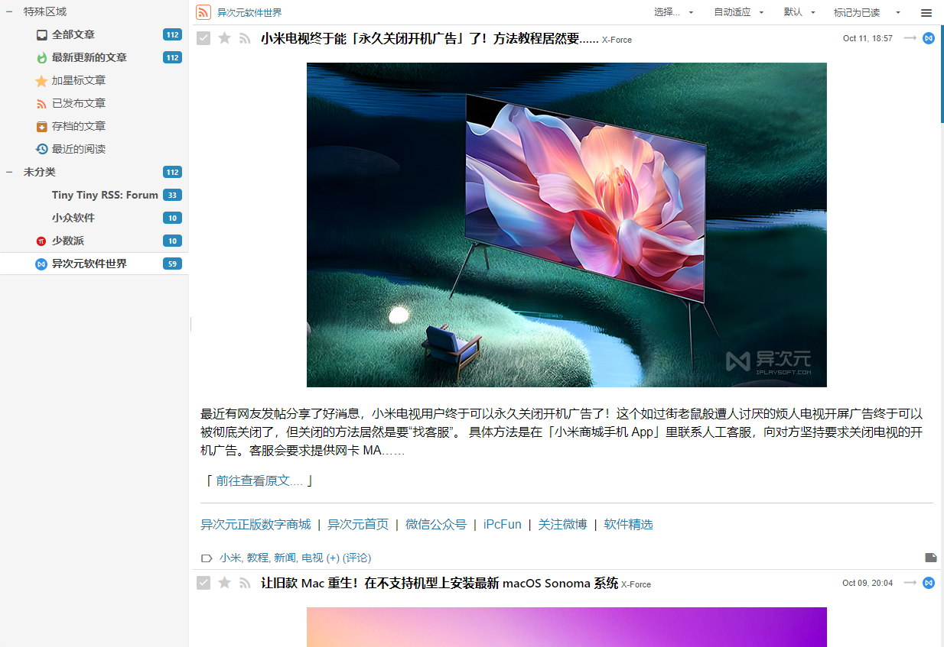Collapse the 特殊区域 category
Image resolution: width=944 pixels, height=647 pixels.
coord(9,11)
